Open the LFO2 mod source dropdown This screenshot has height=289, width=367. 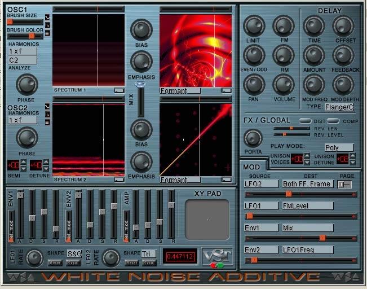click(x=261, y=184)
